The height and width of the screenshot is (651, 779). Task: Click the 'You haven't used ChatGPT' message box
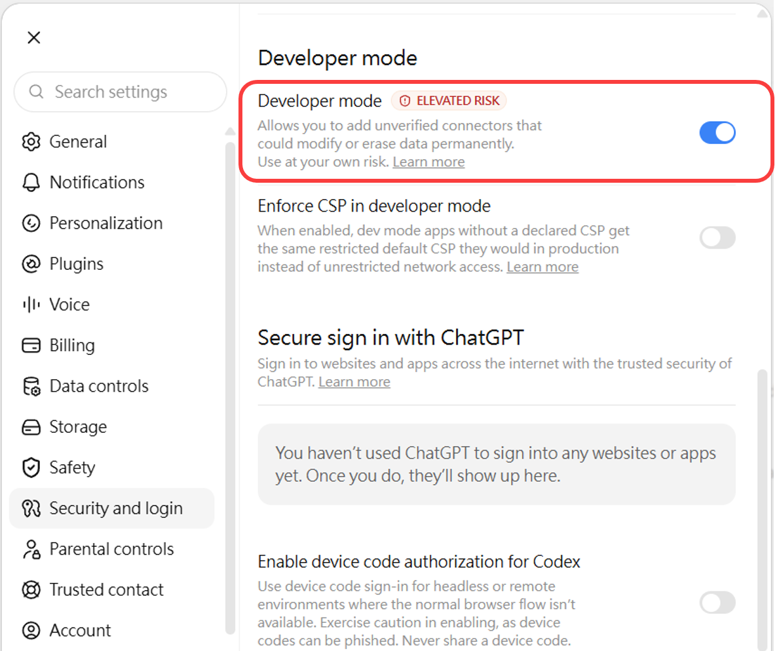(497, 464)
